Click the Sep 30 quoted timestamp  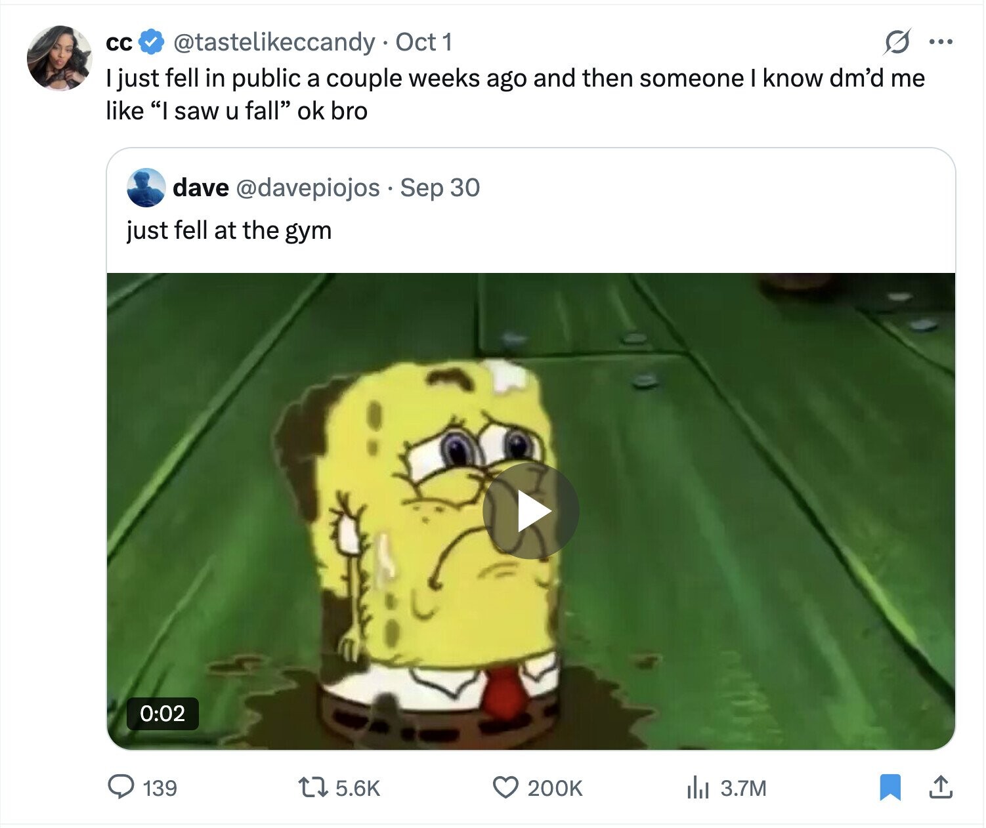pos(440,188)
